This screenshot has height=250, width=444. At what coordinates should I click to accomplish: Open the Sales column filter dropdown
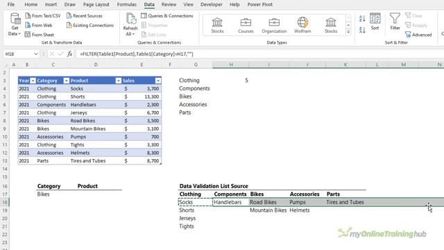tap(158, 81)
